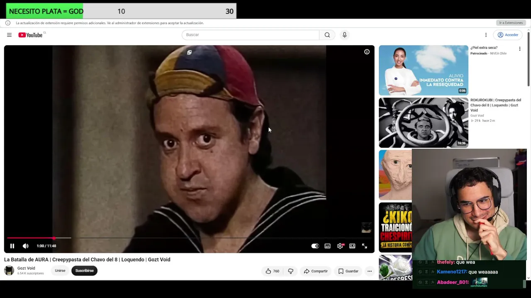531x298 pixels.
Task: Click the delete icon beside Kameno1217's message
Action: [432, 272]
